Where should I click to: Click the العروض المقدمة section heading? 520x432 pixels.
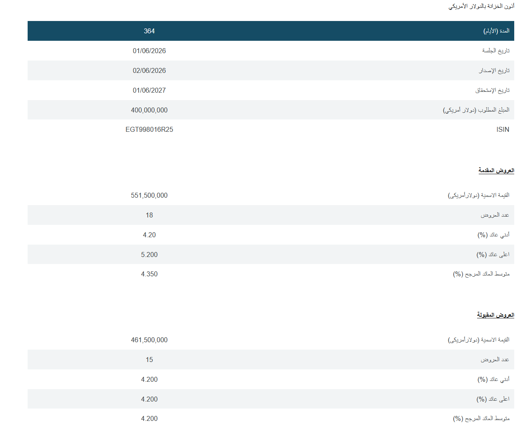tap(496, 170)
